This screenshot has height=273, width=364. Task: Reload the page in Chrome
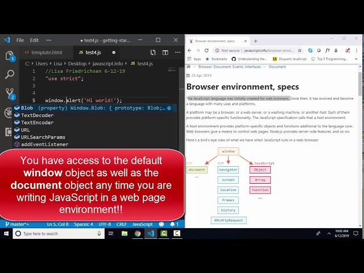coord(206,51)
